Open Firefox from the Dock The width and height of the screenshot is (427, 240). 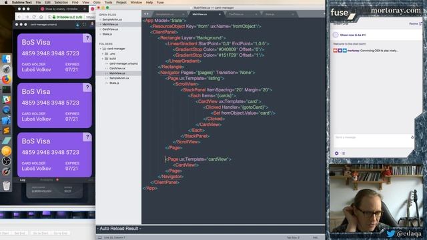tap(6, 79)
